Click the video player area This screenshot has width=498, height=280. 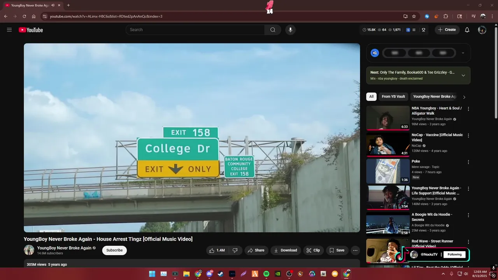(x=192, y=138)
